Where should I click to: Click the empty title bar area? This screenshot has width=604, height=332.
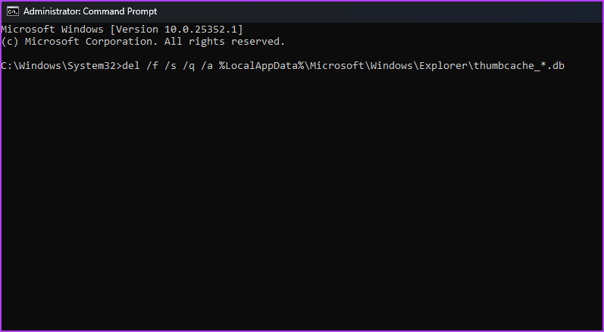[x=377, y=11]
